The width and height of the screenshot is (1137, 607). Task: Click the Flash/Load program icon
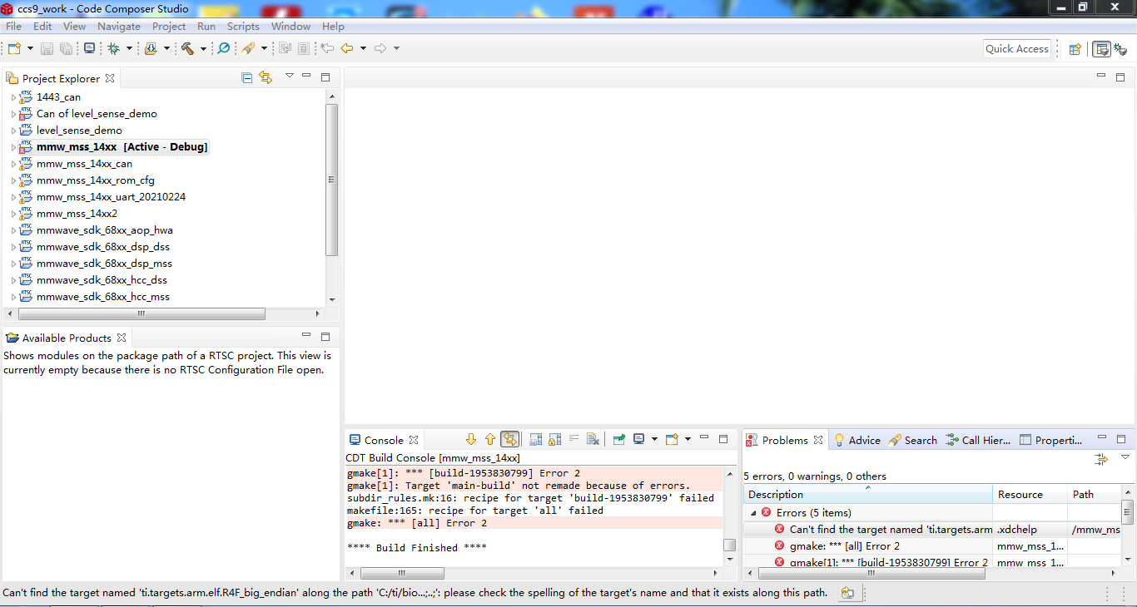pyautogui.click(x=151, y=48)
